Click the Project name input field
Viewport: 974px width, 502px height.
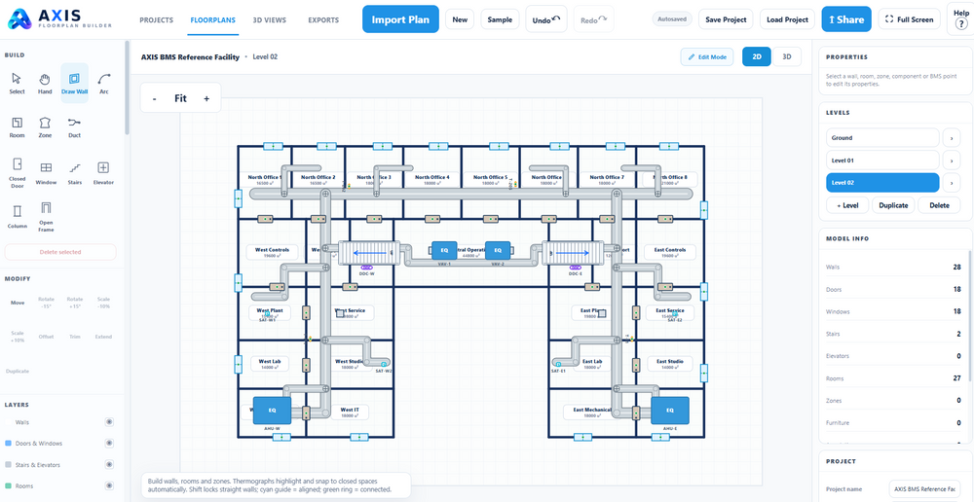tap(924, 489)
